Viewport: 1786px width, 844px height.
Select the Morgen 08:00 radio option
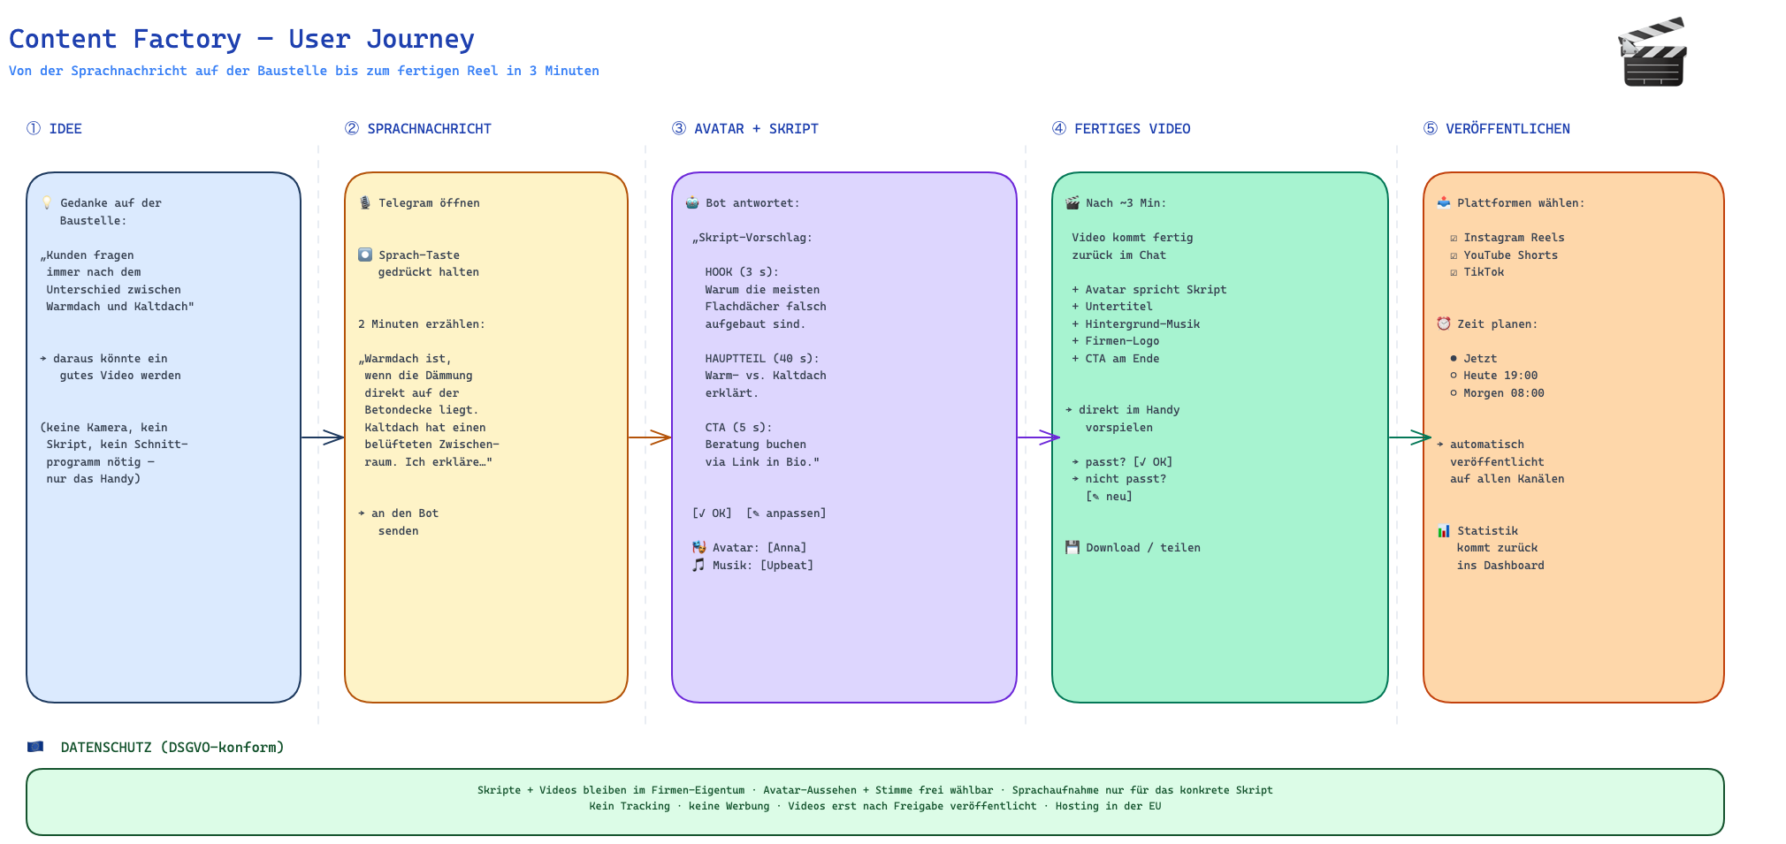pos(1454,393)
